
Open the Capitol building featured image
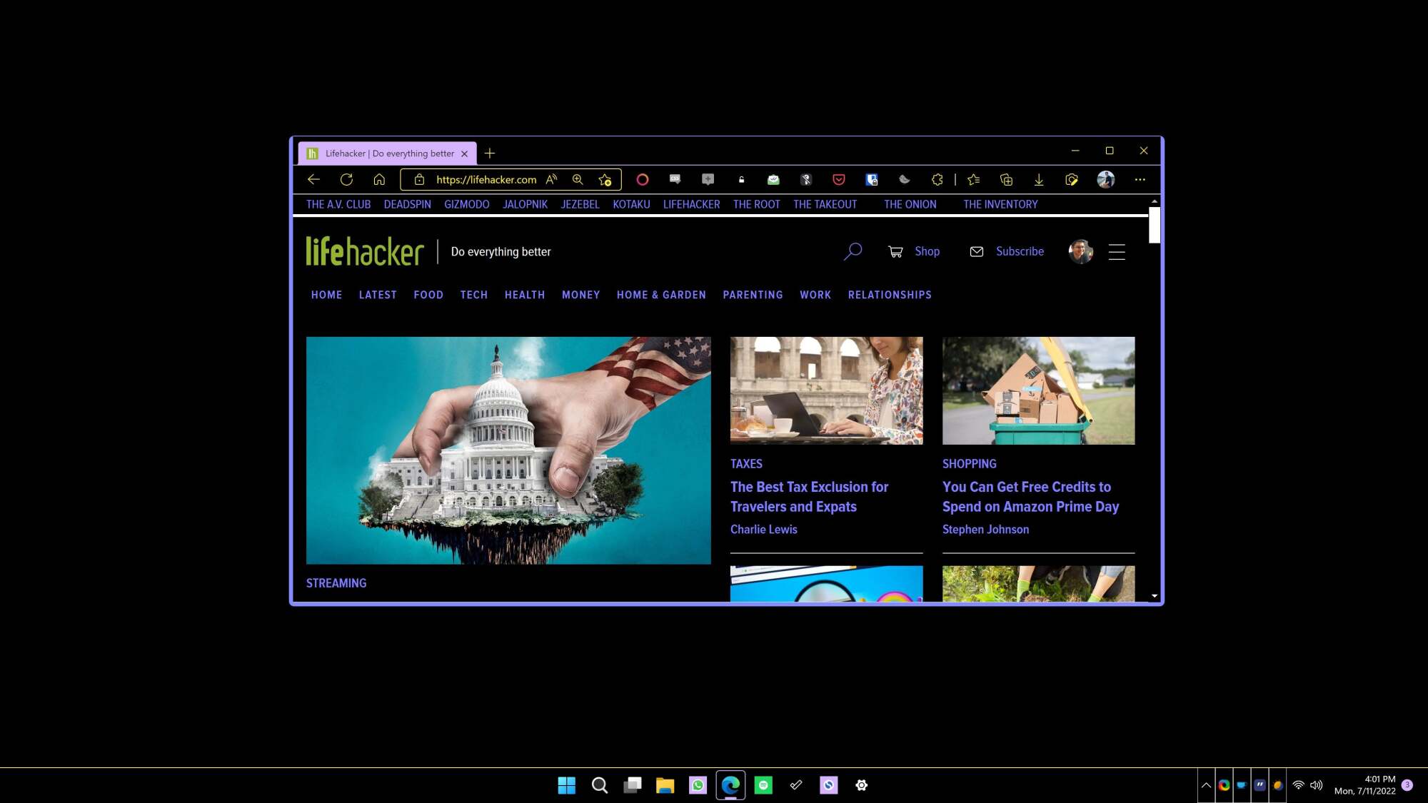point(508,450)
